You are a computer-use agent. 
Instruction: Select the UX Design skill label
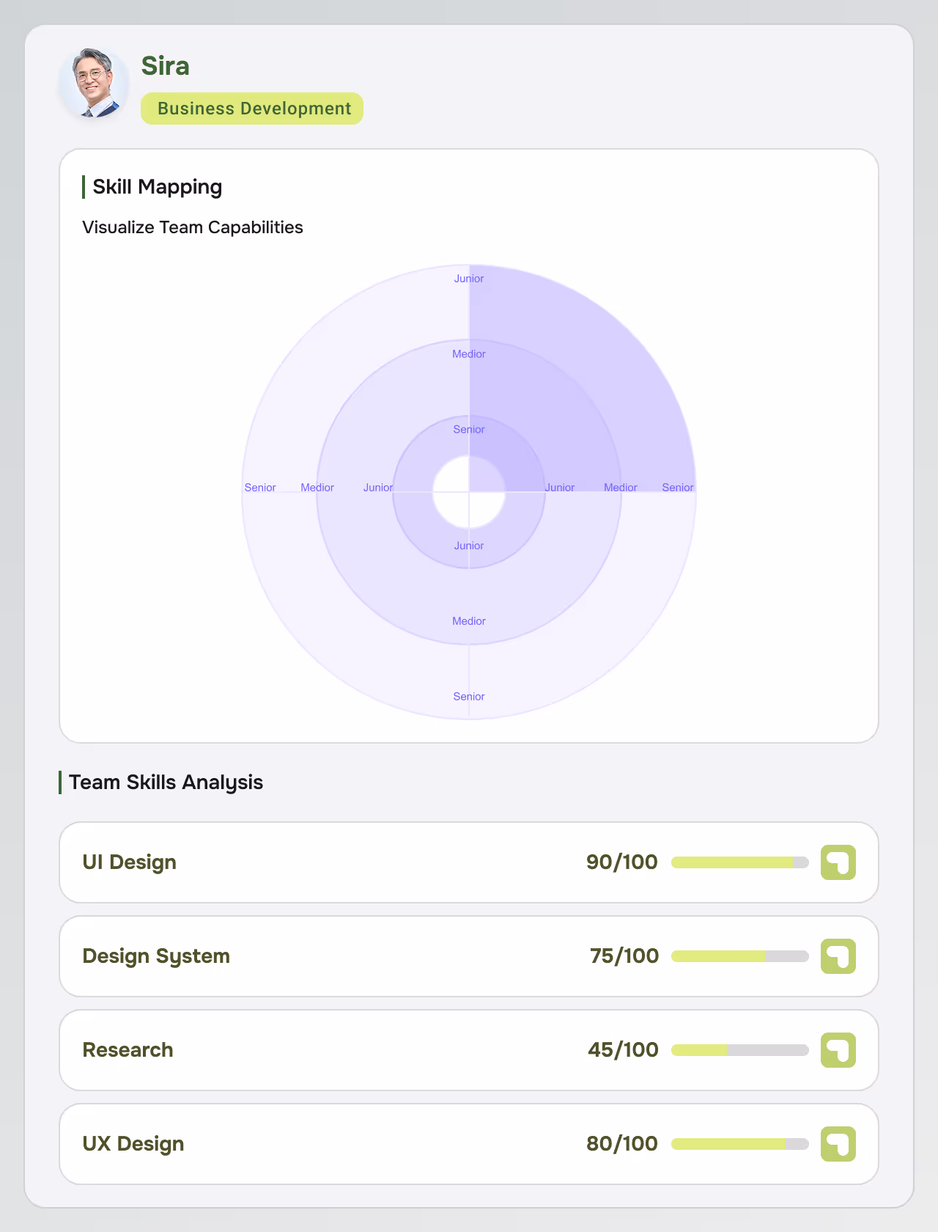pos(133,1144)
